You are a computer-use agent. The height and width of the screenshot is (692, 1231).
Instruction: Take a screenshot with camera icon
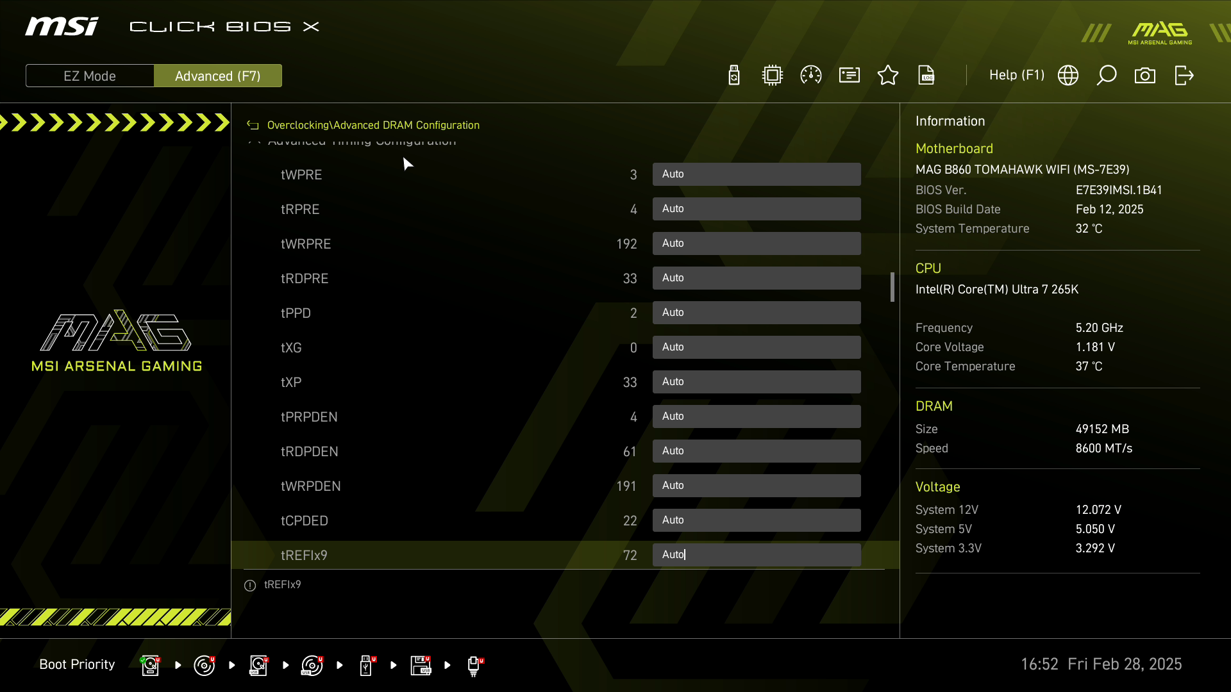point(1145,76)
